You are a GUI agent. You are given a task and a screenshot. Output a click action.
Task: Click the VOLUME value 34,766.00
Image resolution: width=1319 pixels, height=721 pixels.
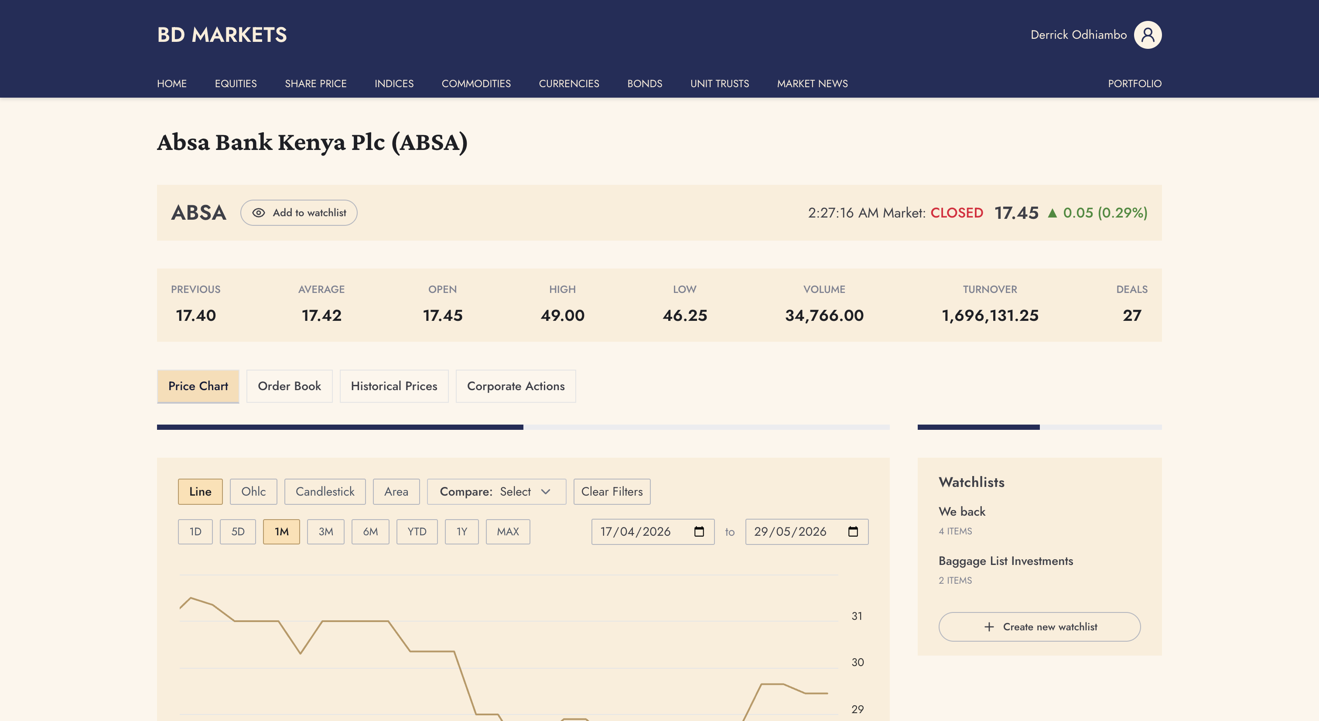click(x=824, y=316)
